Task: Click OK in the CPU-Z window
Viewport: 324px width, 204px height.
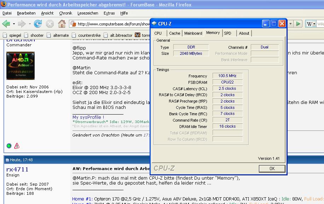Action: pos(272,169)
